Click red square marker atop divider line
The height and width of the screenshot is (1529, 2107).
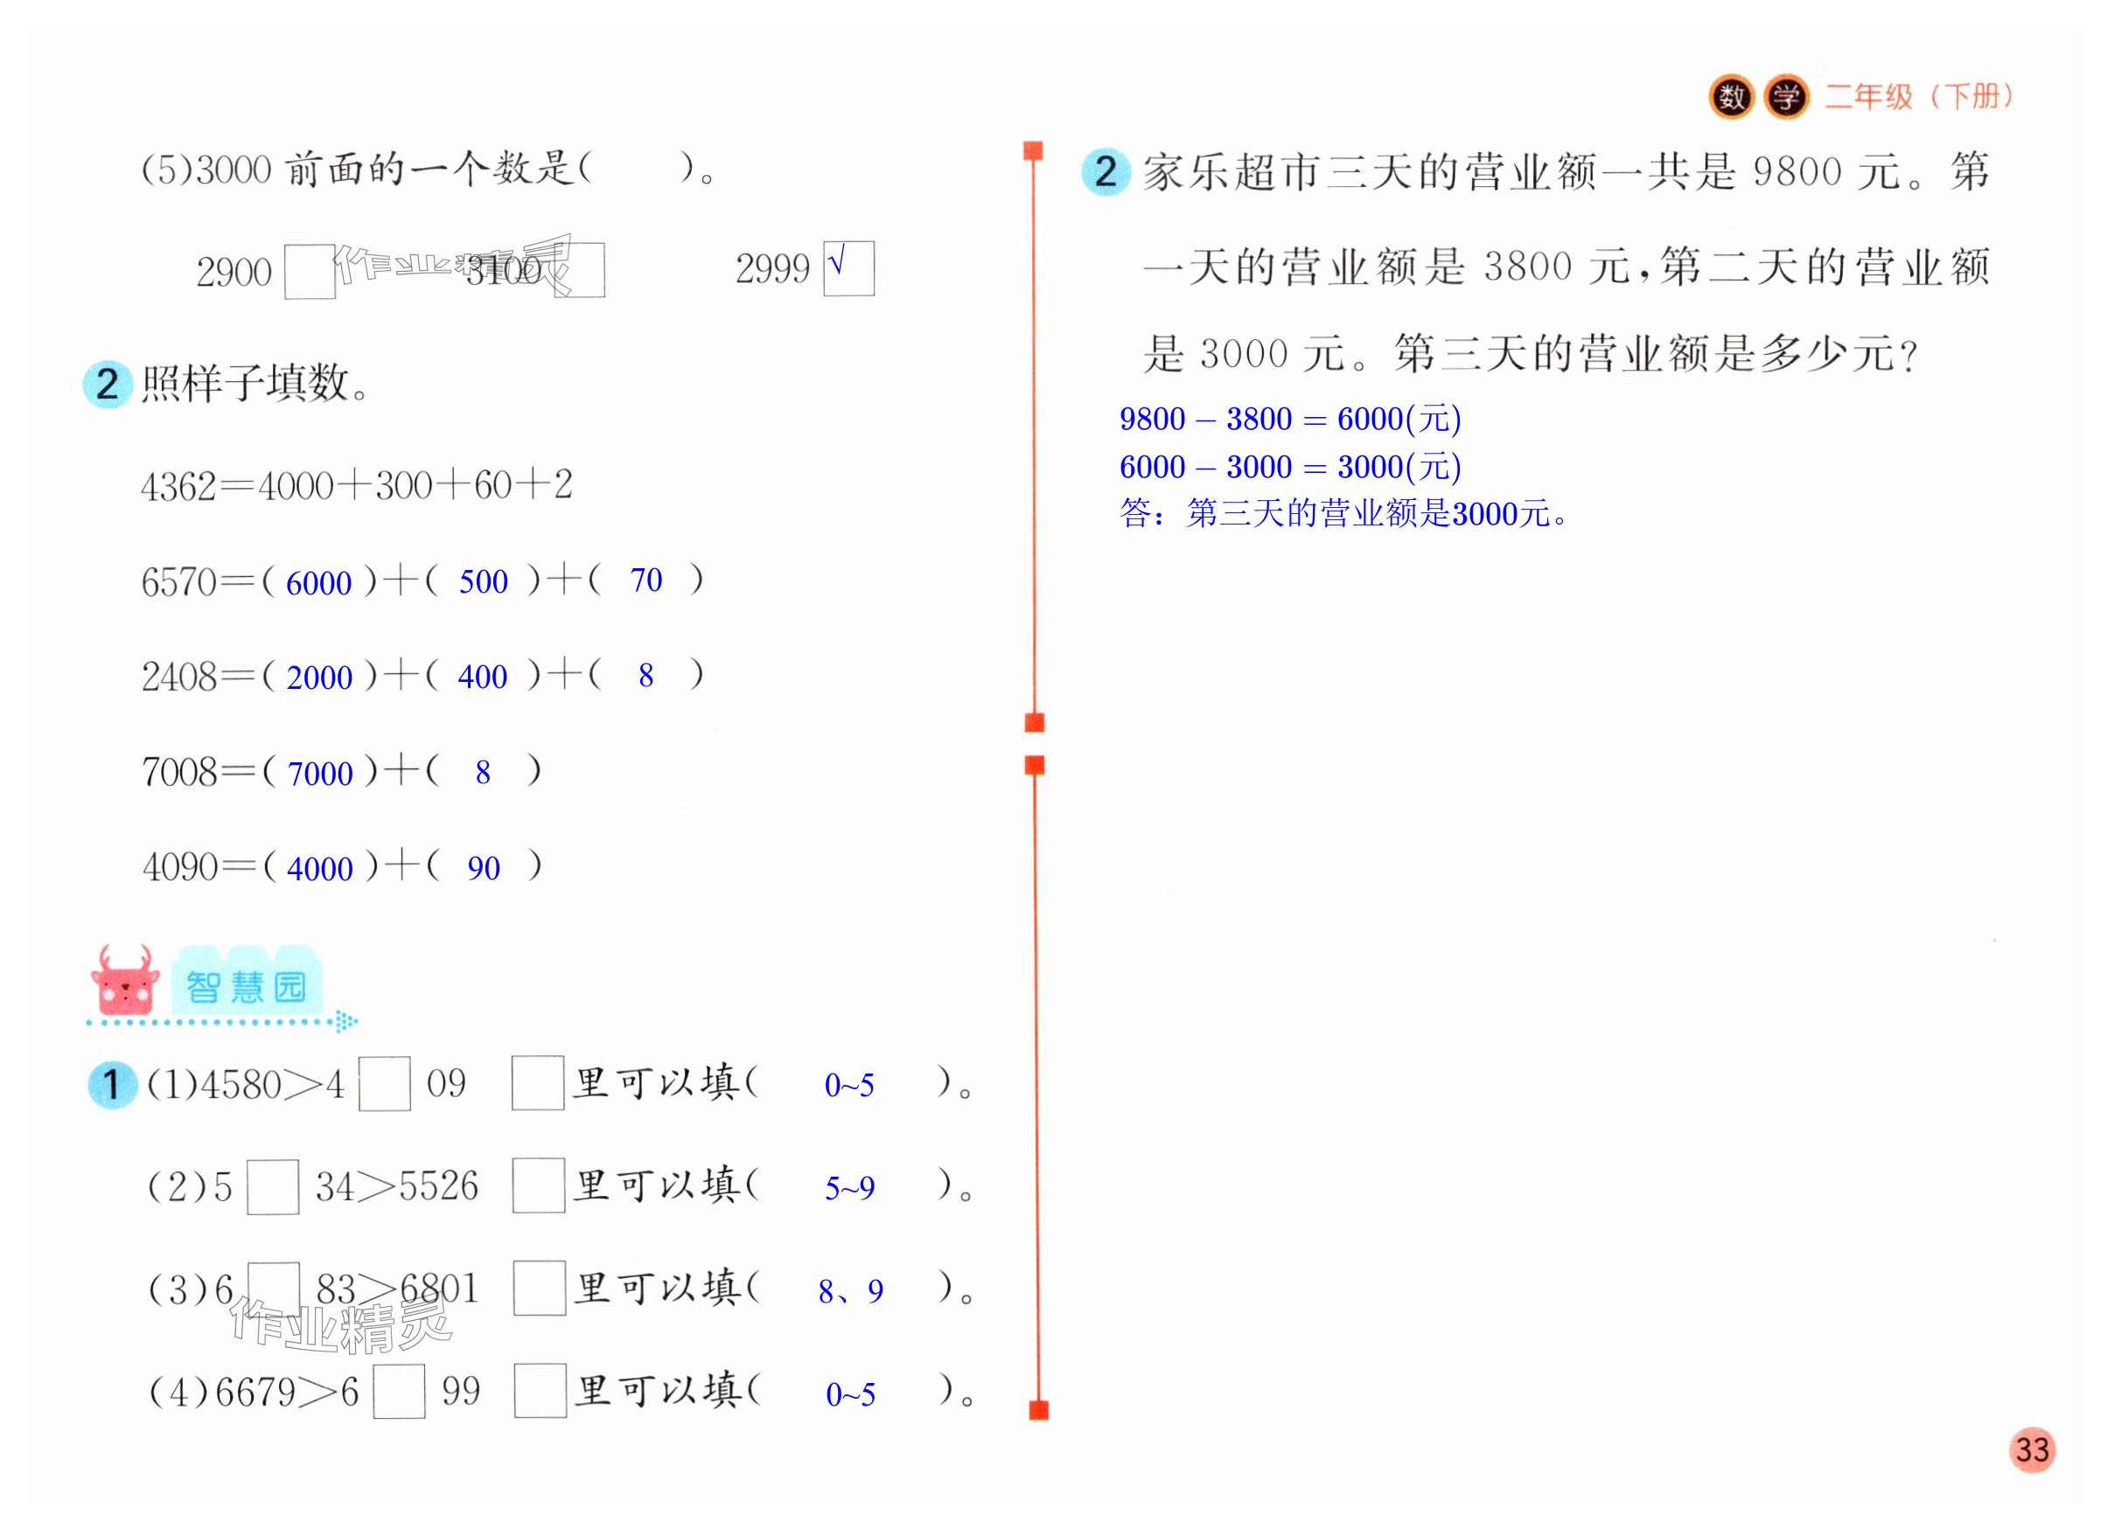pyautogui.click(x=1033, y=151)
